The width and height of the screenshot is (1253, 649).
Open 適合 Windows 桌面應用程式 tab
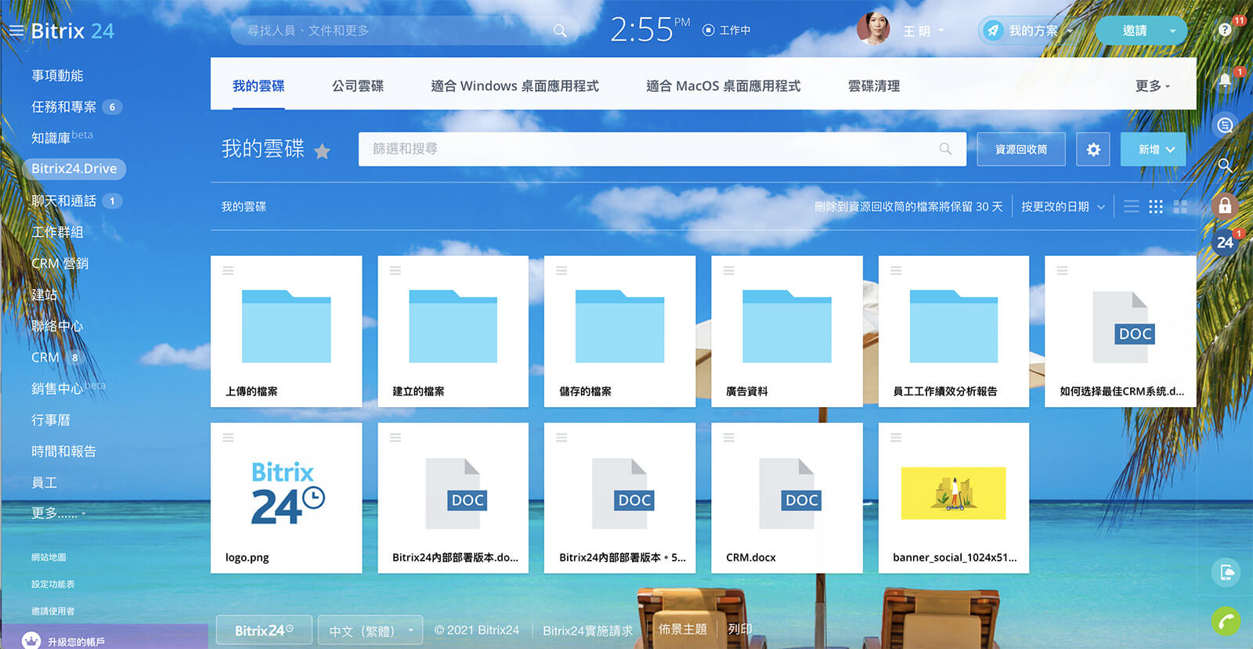(515, 86)
